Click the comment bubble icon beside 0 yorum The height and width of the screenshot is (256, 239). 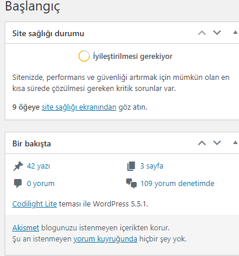(18, 184)
